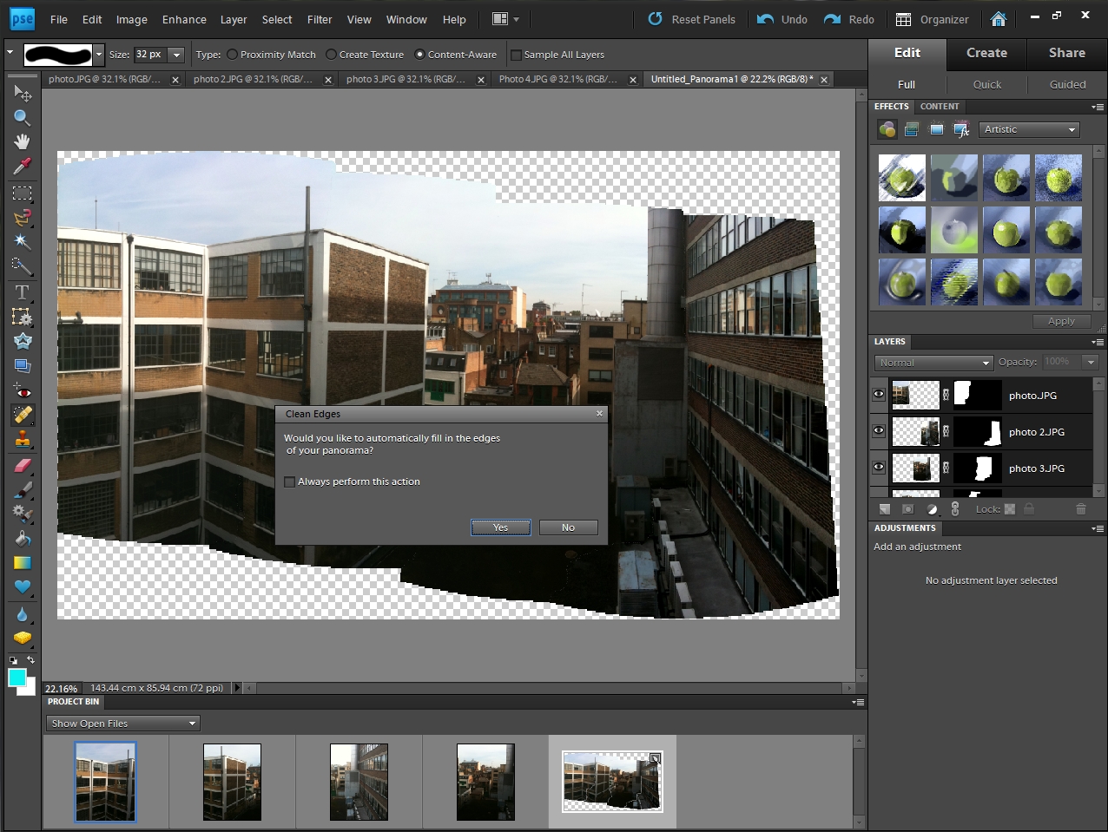1108x832 pixels.
Task: Select the panorama thumbnail in Project Bin
Action: [612, 781]
